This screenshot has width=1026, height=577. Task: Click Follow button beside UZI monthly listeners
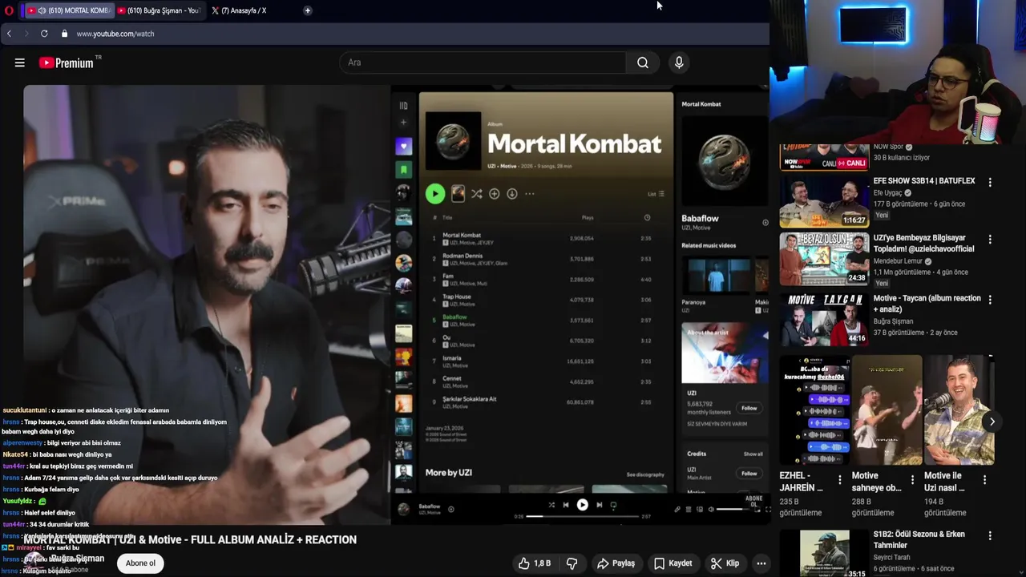[749, 408]
